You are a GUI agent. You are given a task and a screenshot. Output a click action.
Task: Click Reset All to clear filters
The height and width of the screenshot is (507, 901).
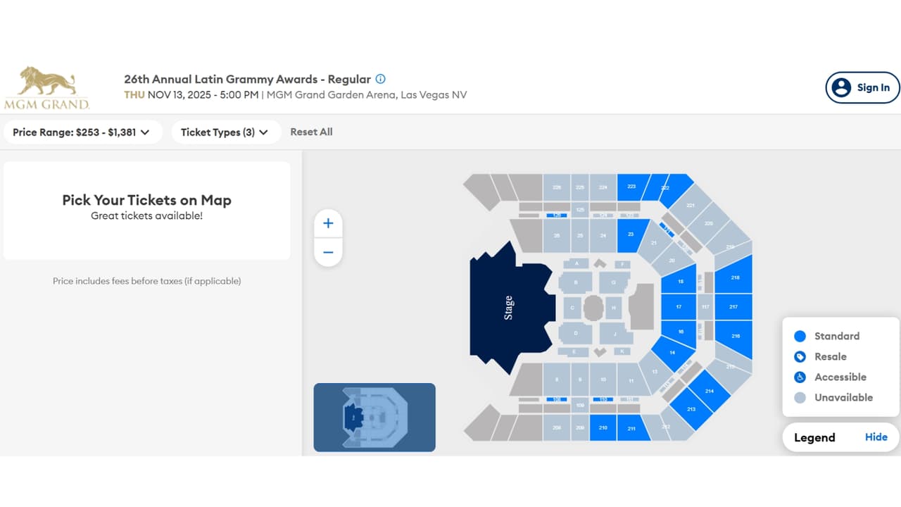(311, 132)
